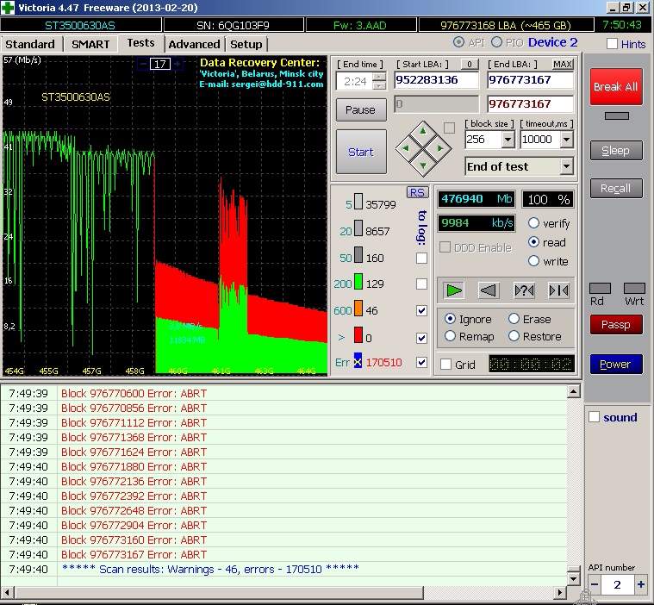Screen dimensions: 654x605
Task: Select the random seek test icon
Action: click(x=524, y=290)
